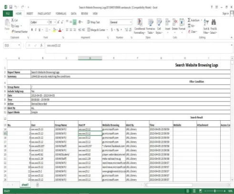This screenshot has height=194, width=234.
Task: Toggle underline formatting
Action: pyautogui.click(x=40, y=29)
